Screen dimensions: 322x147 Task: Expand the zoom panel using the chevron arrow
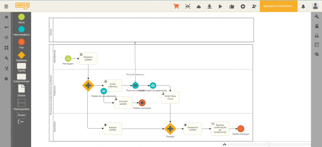[224, 144]
